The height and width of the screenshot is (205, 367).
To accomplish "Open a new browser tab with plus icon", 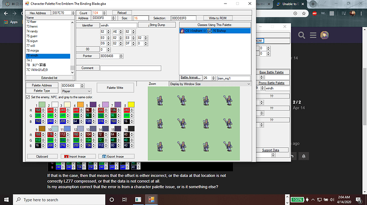I will 313,4.
